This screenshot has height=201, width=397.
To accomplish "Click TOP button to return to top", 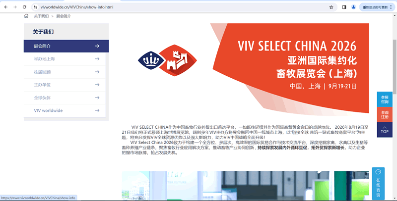I will [385, 130].
